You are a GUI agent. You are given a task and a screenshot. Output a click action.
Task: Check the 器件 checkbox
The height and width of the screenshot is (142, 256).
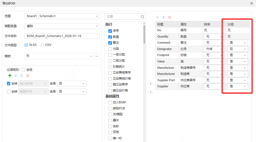coord(110,120)
